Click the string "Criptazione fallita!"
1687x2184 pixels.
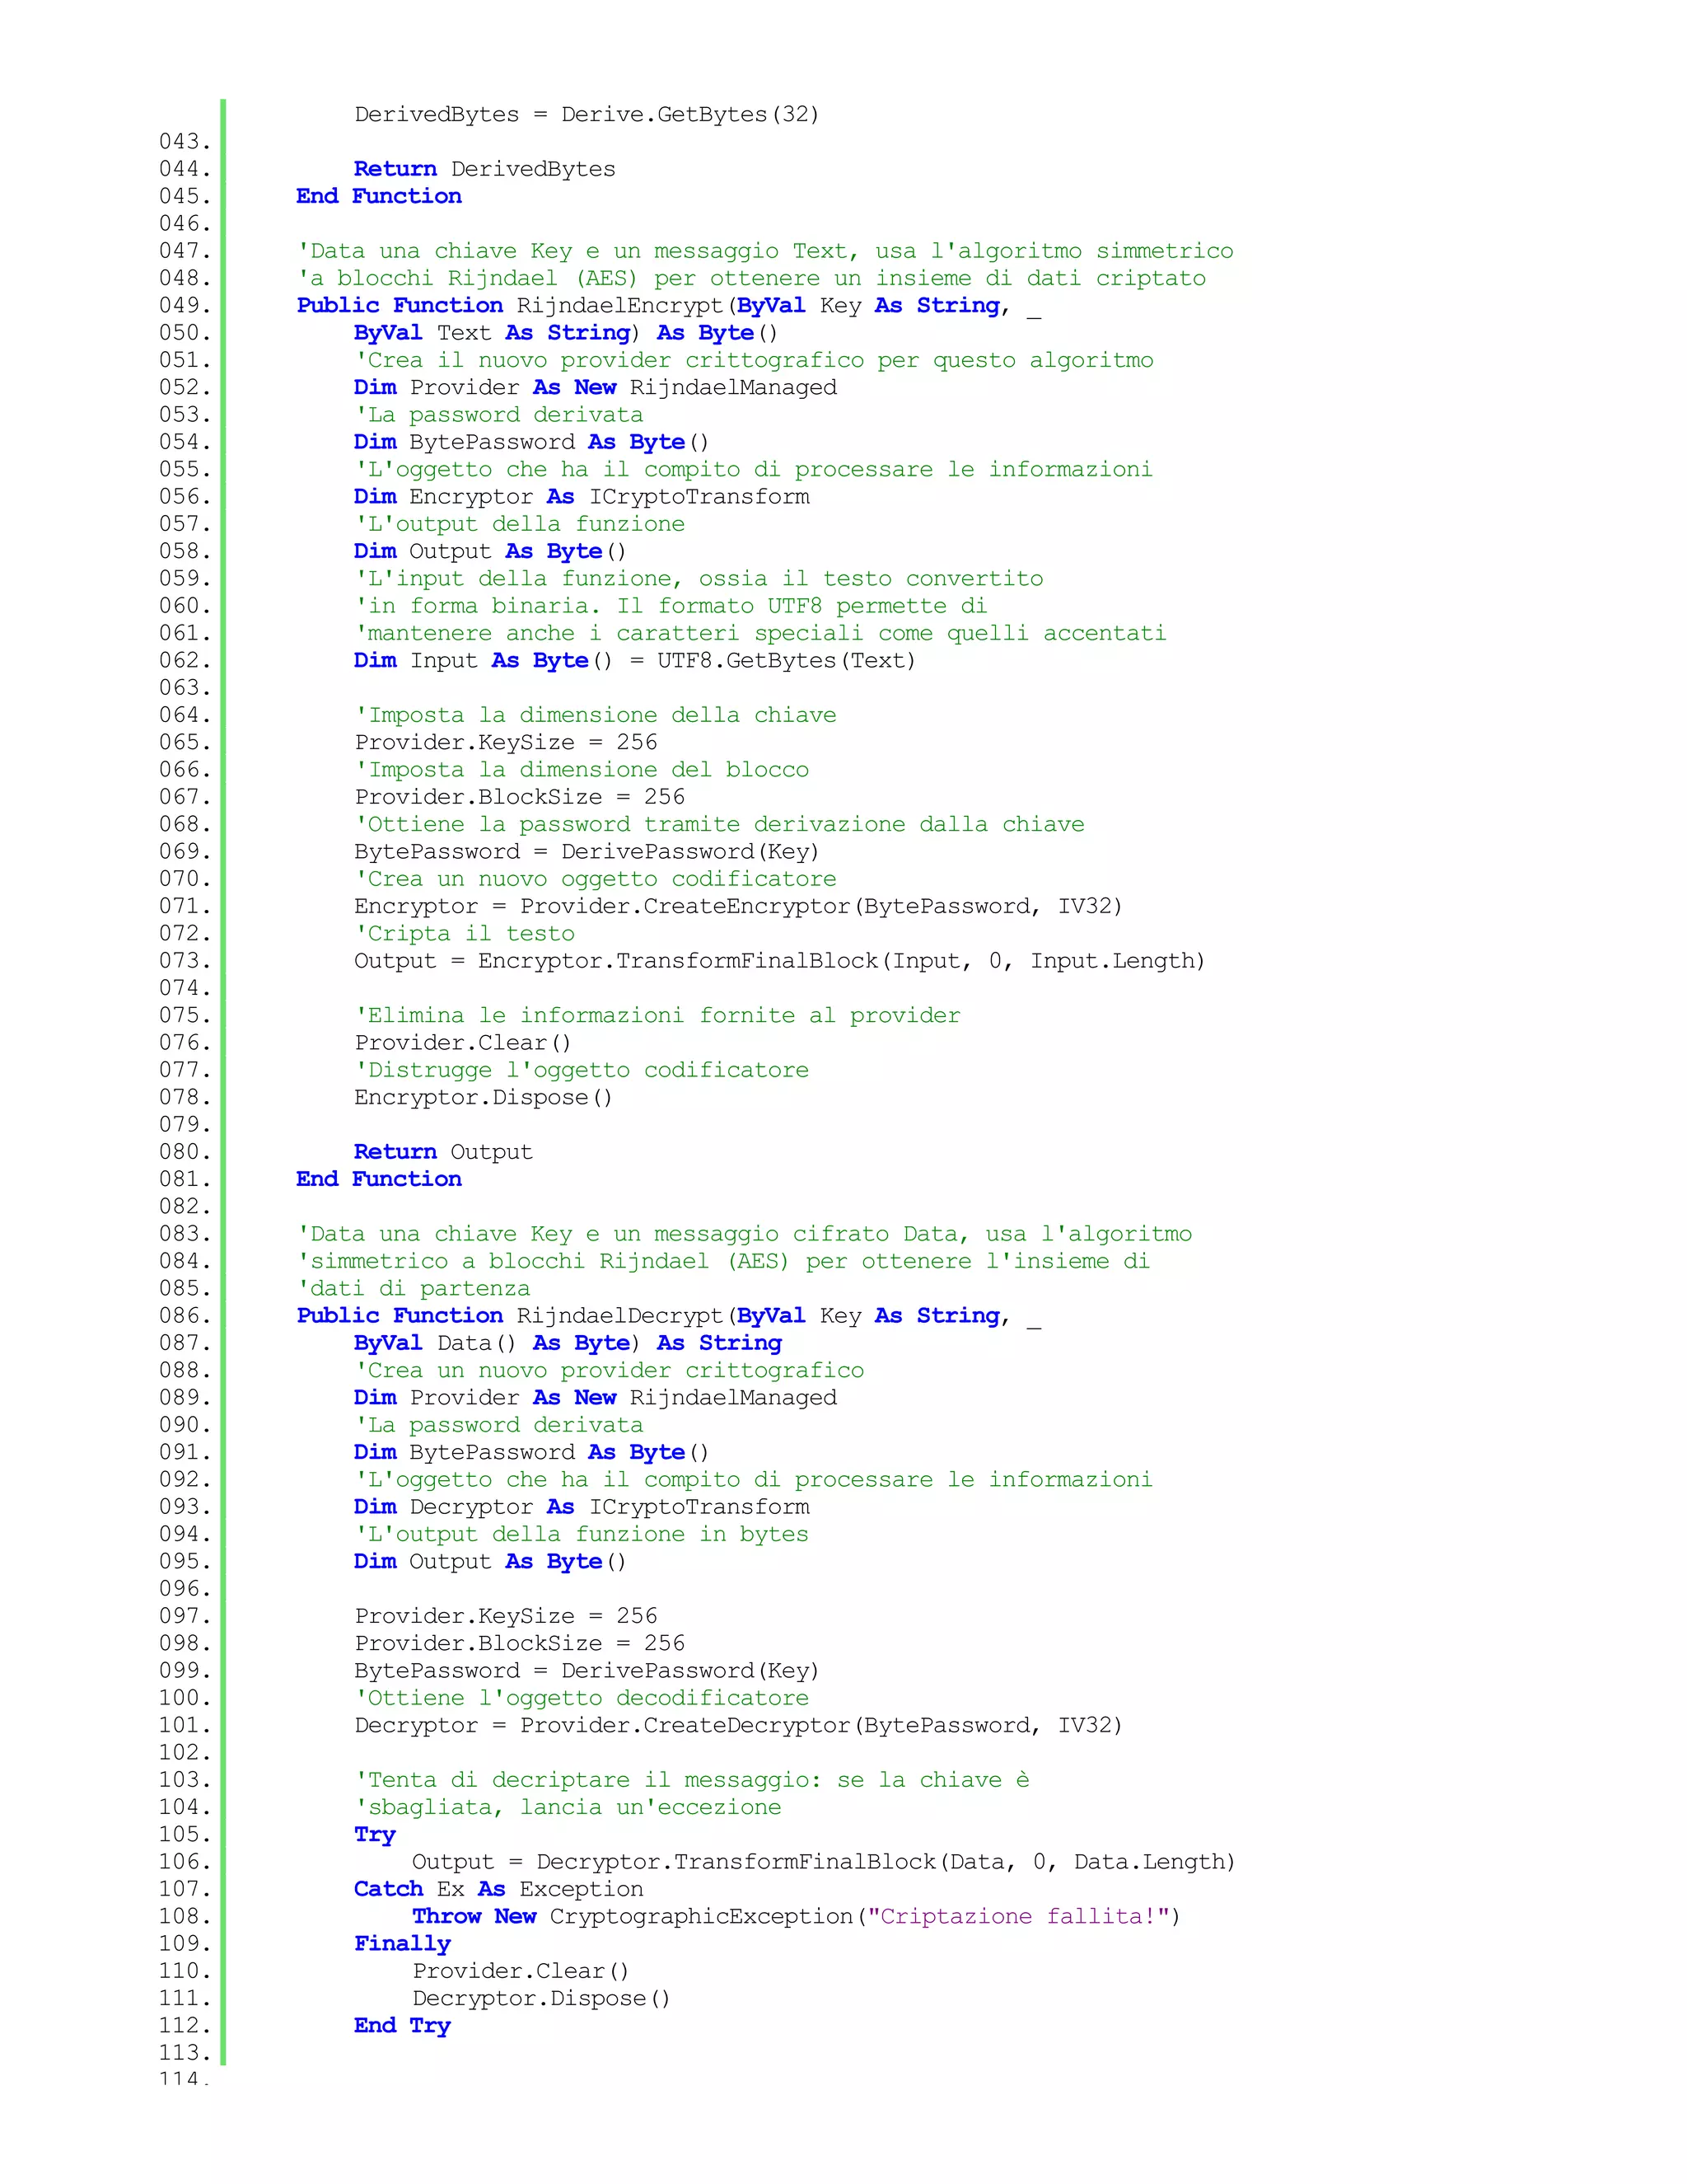(x=1018, y=1916)
